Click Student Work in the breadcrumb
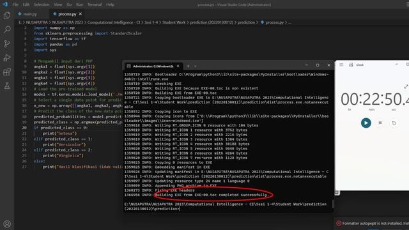 (x=174, y=22)
